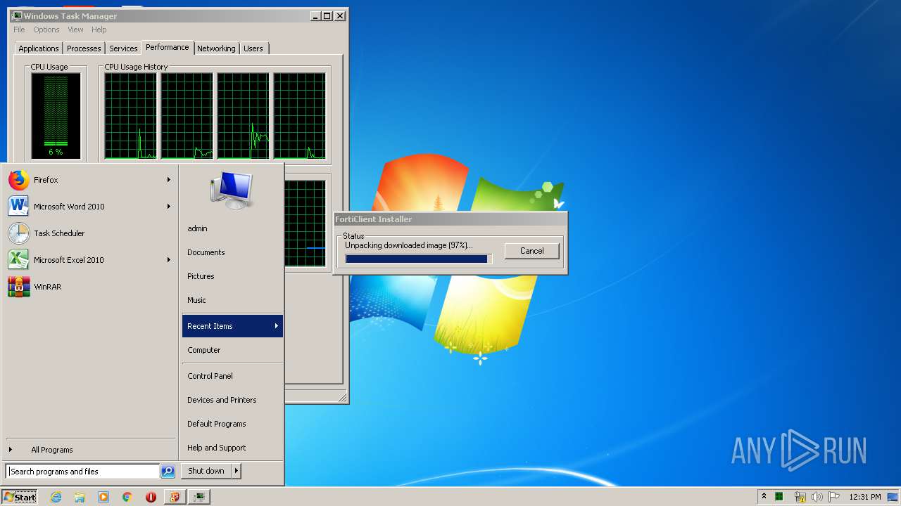
Task: Switch to the Users tab
Action: tap(253, 48)
